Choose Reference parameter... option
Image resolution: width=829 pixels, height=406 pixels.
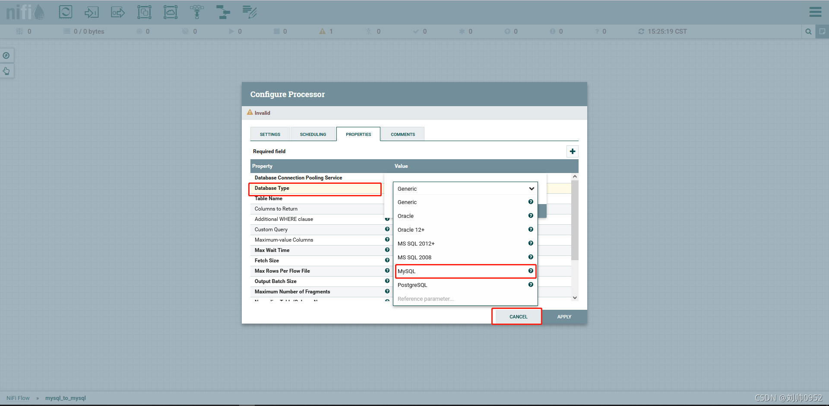point(465,299)
